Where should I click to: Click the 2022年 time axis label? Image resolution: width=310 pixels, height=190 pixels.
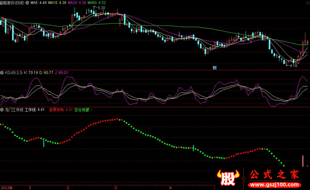(6, 188)
